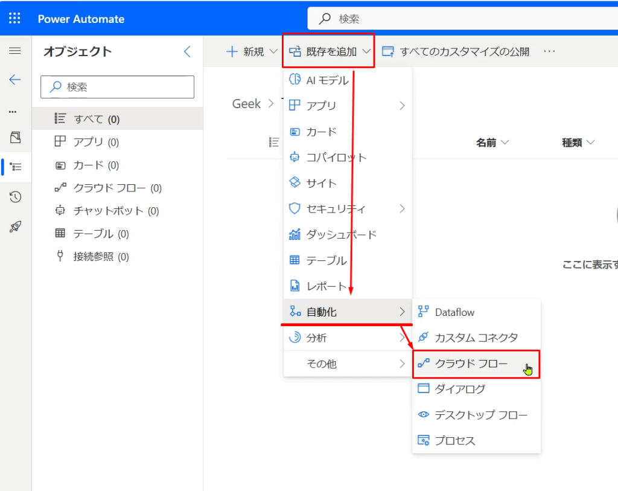This screenshot has width=618, height=491.
Task: Select クラウド フロー in the submenu
Action: 477,364
